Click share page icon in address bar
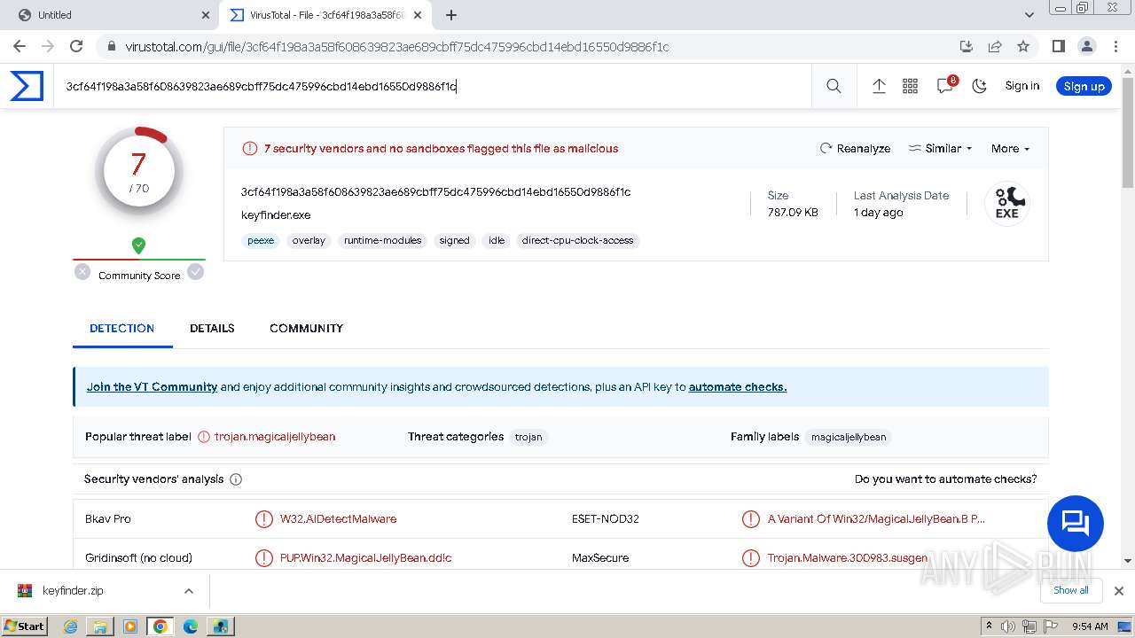The width and height of the screenshot is (1135, 638). [x=995, y=46]
